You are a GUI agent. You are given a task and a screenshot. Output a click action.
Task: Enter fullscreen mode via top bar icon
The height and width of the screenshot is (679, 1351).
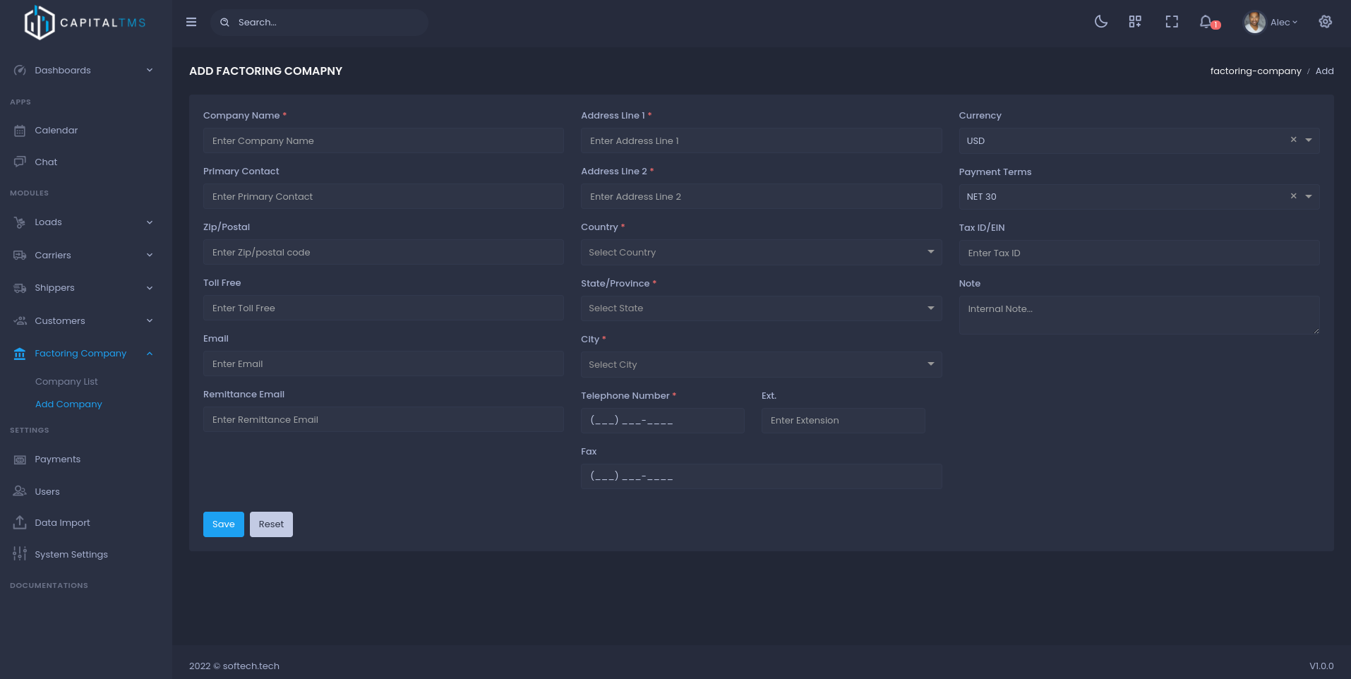click(1172, 22)
